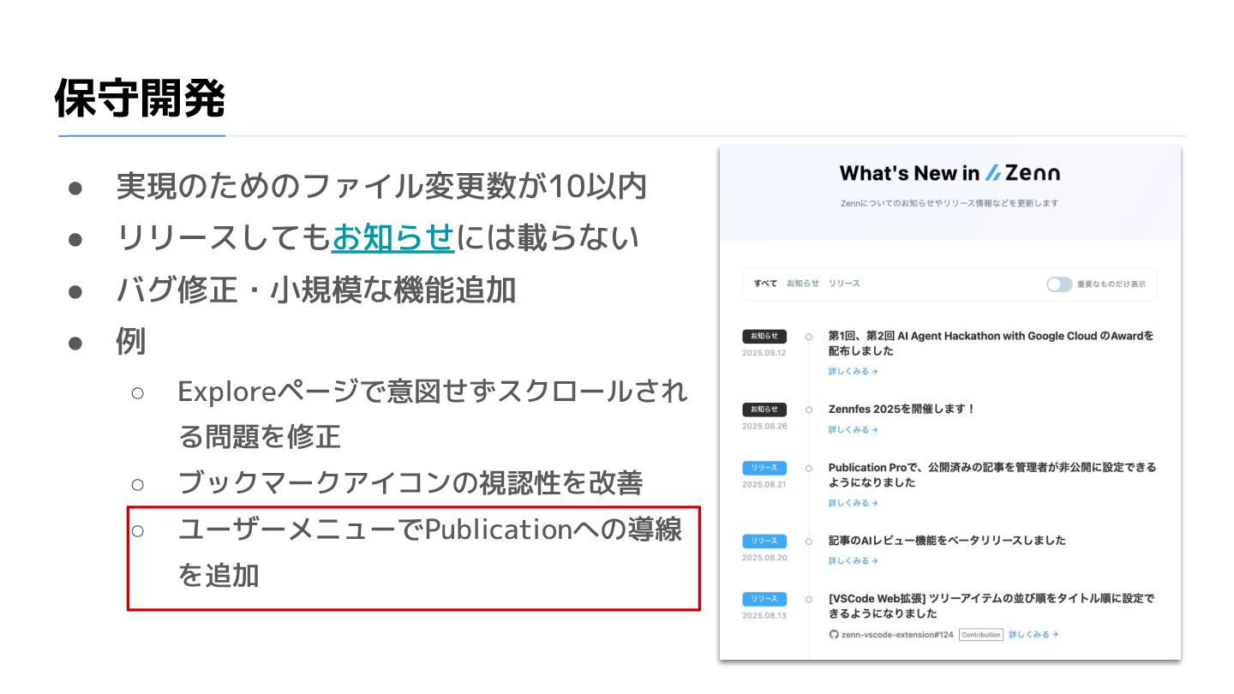
Task: Click the Zenn What's New screenshot thumbnail
Action: 949,403
